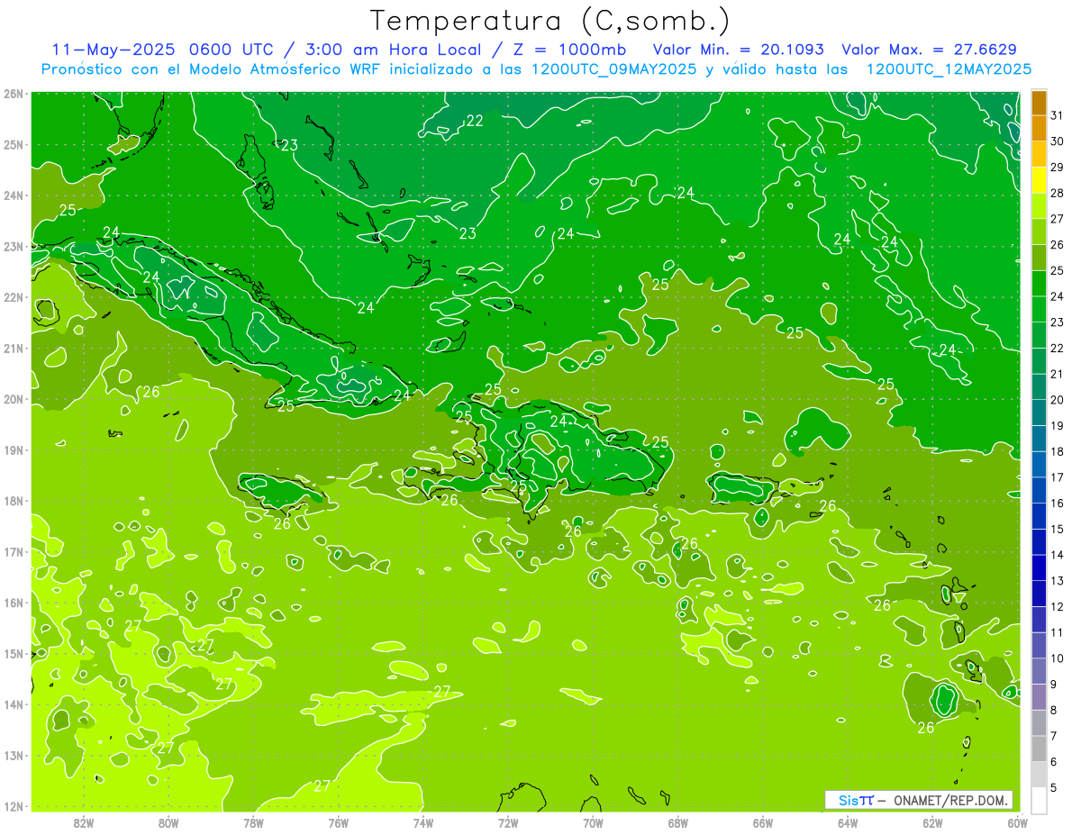The height and width of the screenshot is (835, 1081).
Task: Click the '68W' longitude label
Action: pos(678,822)
